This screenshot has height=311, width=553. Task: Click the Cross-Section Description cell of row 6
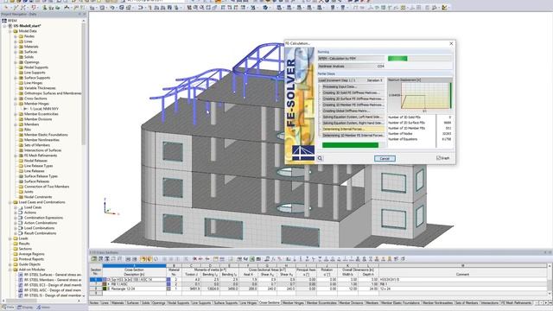click(135, 279)
